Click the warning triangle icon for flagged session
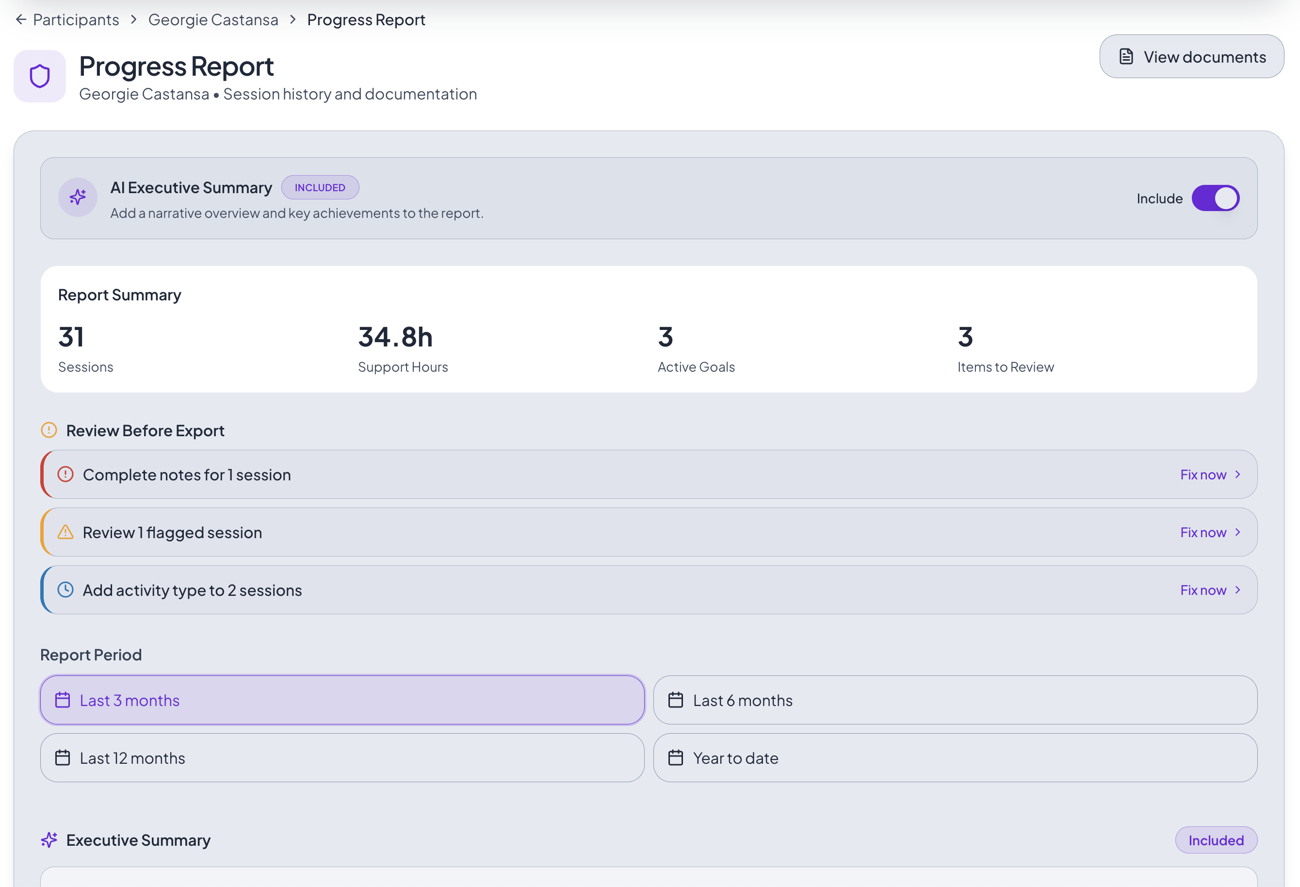 pos(65,532)
